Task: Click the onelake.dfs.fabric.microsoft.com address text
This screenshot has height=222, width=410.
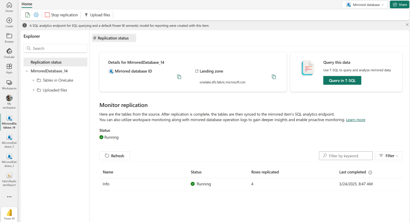Action: point(223,82)
